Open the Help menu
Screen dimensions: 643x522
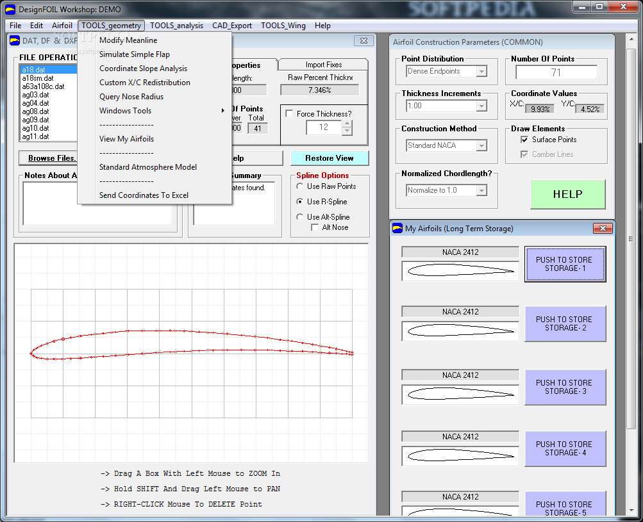coord(322,26)
